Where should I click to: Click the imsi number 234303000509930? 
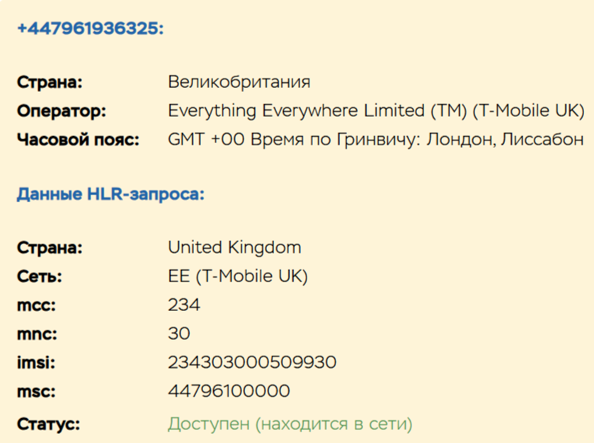(252, 362)
